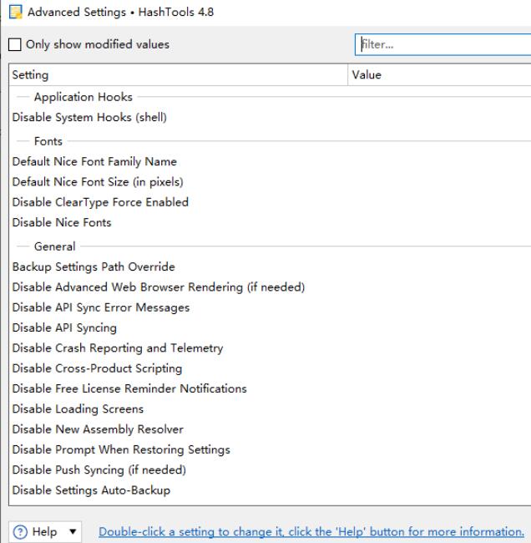The width and height of the screenshot is (531, 543).
Task: Select 'Default Nice Font Size (in pixels)' row
Action: [98, 182]
